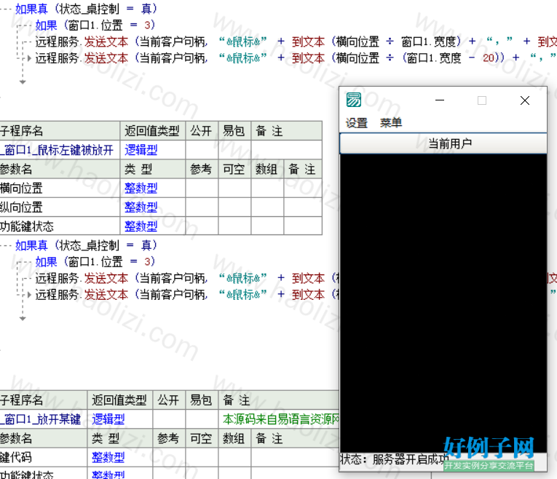Screen dimensions: 557x479
Task: Click the second 如果 (窗口1.位置 = 3) line
Action: [x=95, y=261]
